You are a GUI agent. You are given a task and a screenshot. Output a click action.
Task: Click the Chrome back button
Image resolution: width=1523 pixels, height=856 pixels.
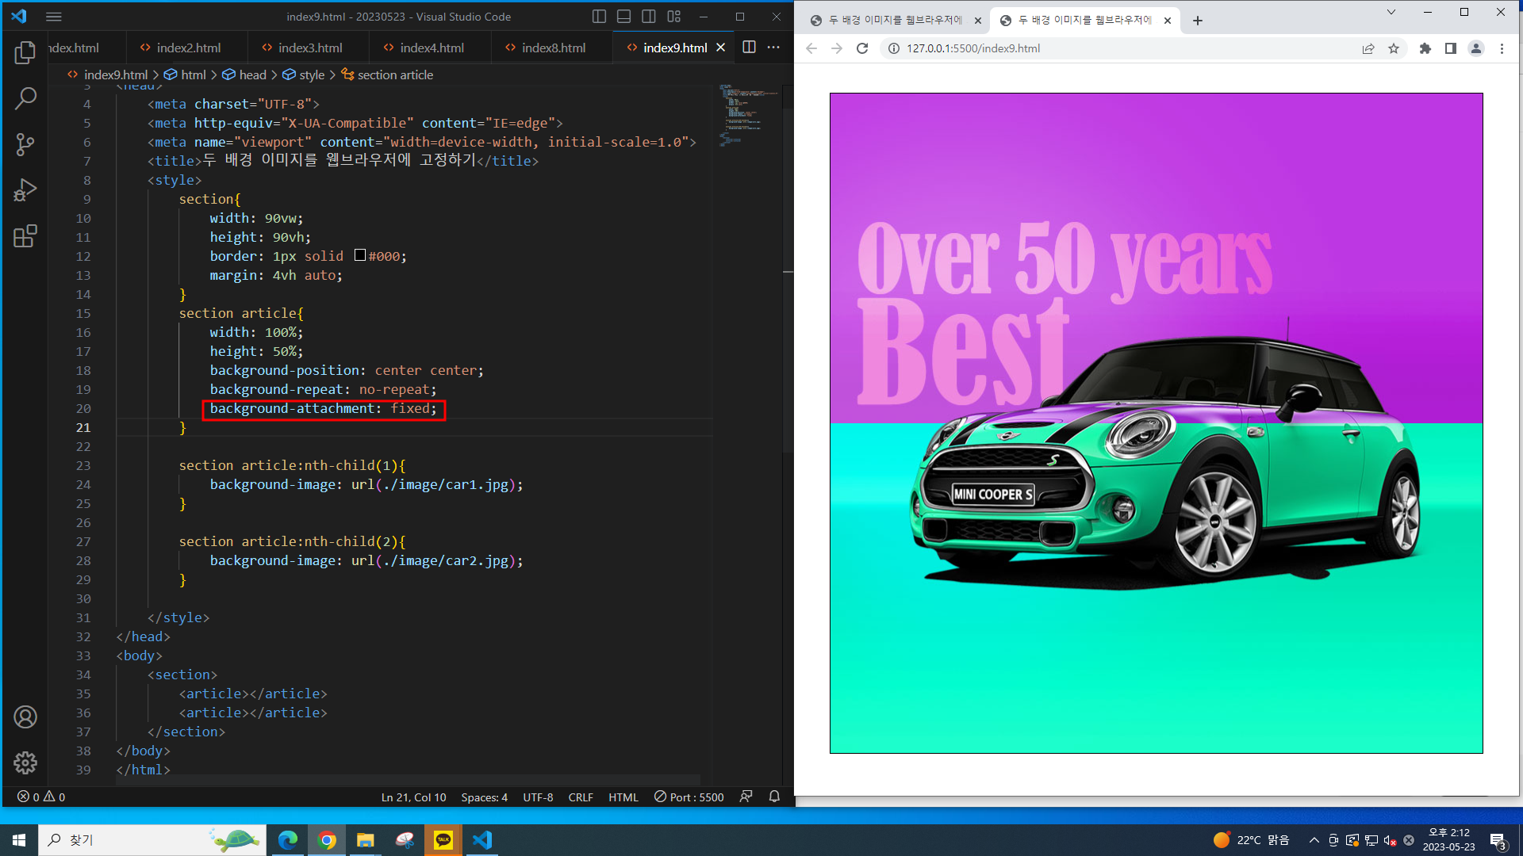tap(811, 48)
